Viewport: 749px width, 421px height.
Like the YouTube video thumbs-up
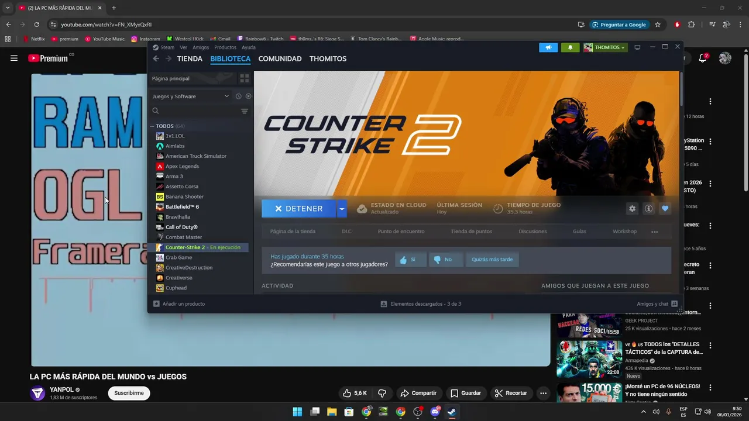pyautogui.click(x=355, y=393)
